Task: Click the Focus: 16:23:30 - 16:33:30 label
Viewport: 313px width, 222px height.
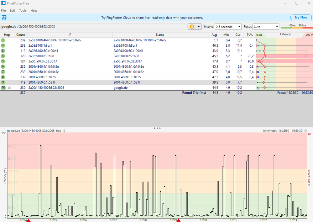Action: pos(295,93)
